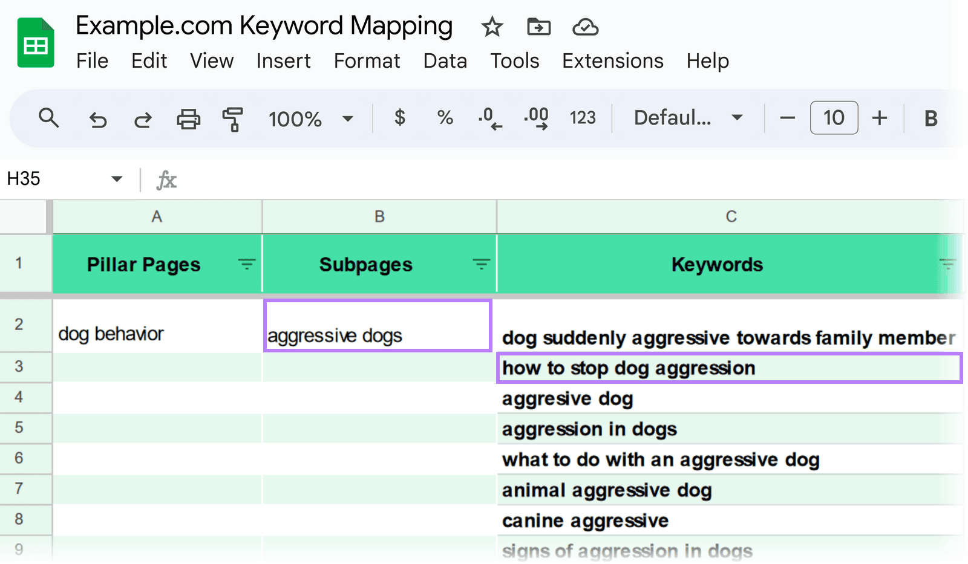Click the cloud save status icon
968x564 pixels.
click(x=584, y=27)
